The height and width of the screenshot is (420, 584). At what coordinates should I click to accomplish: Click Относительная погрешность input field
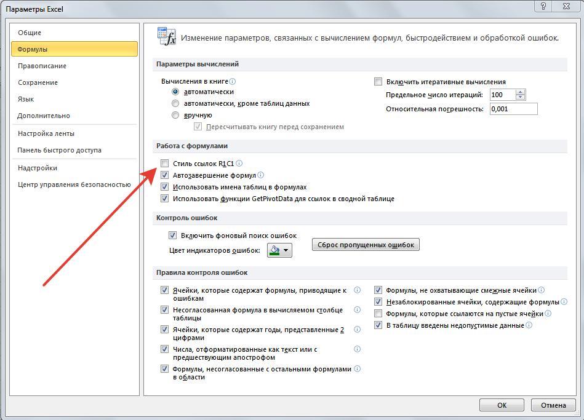click(x=514, y=109)
